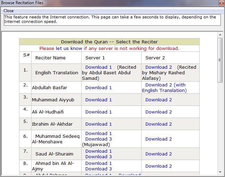Click Download 2 for Muhammad Aiyyub
This screenshot has height=177, width=225.
pos(159,100)
